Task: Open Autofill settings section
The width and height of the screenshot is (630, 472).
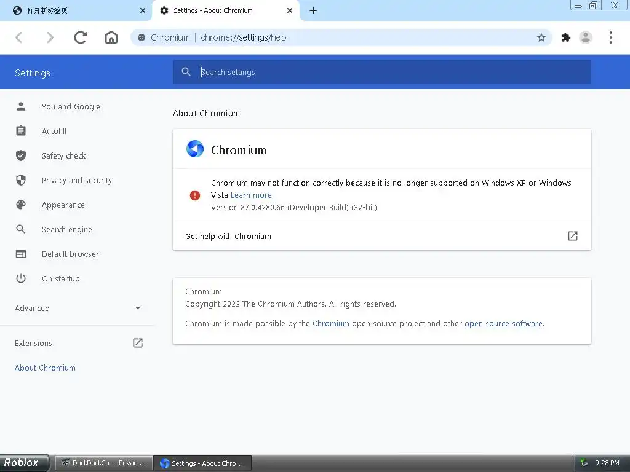Action: tap(54, 131)
